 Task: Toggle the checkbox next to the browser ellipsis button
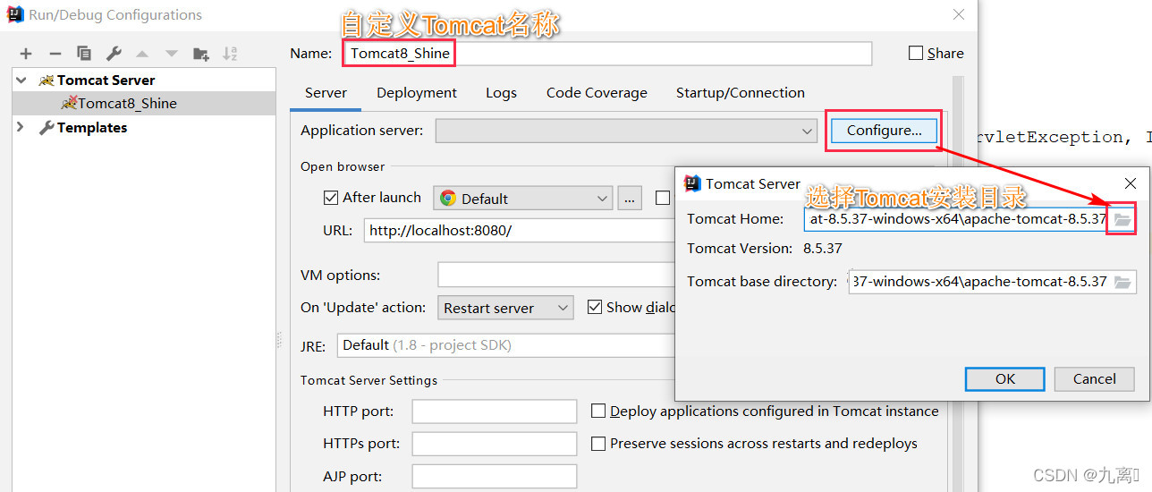pos(662,198)
